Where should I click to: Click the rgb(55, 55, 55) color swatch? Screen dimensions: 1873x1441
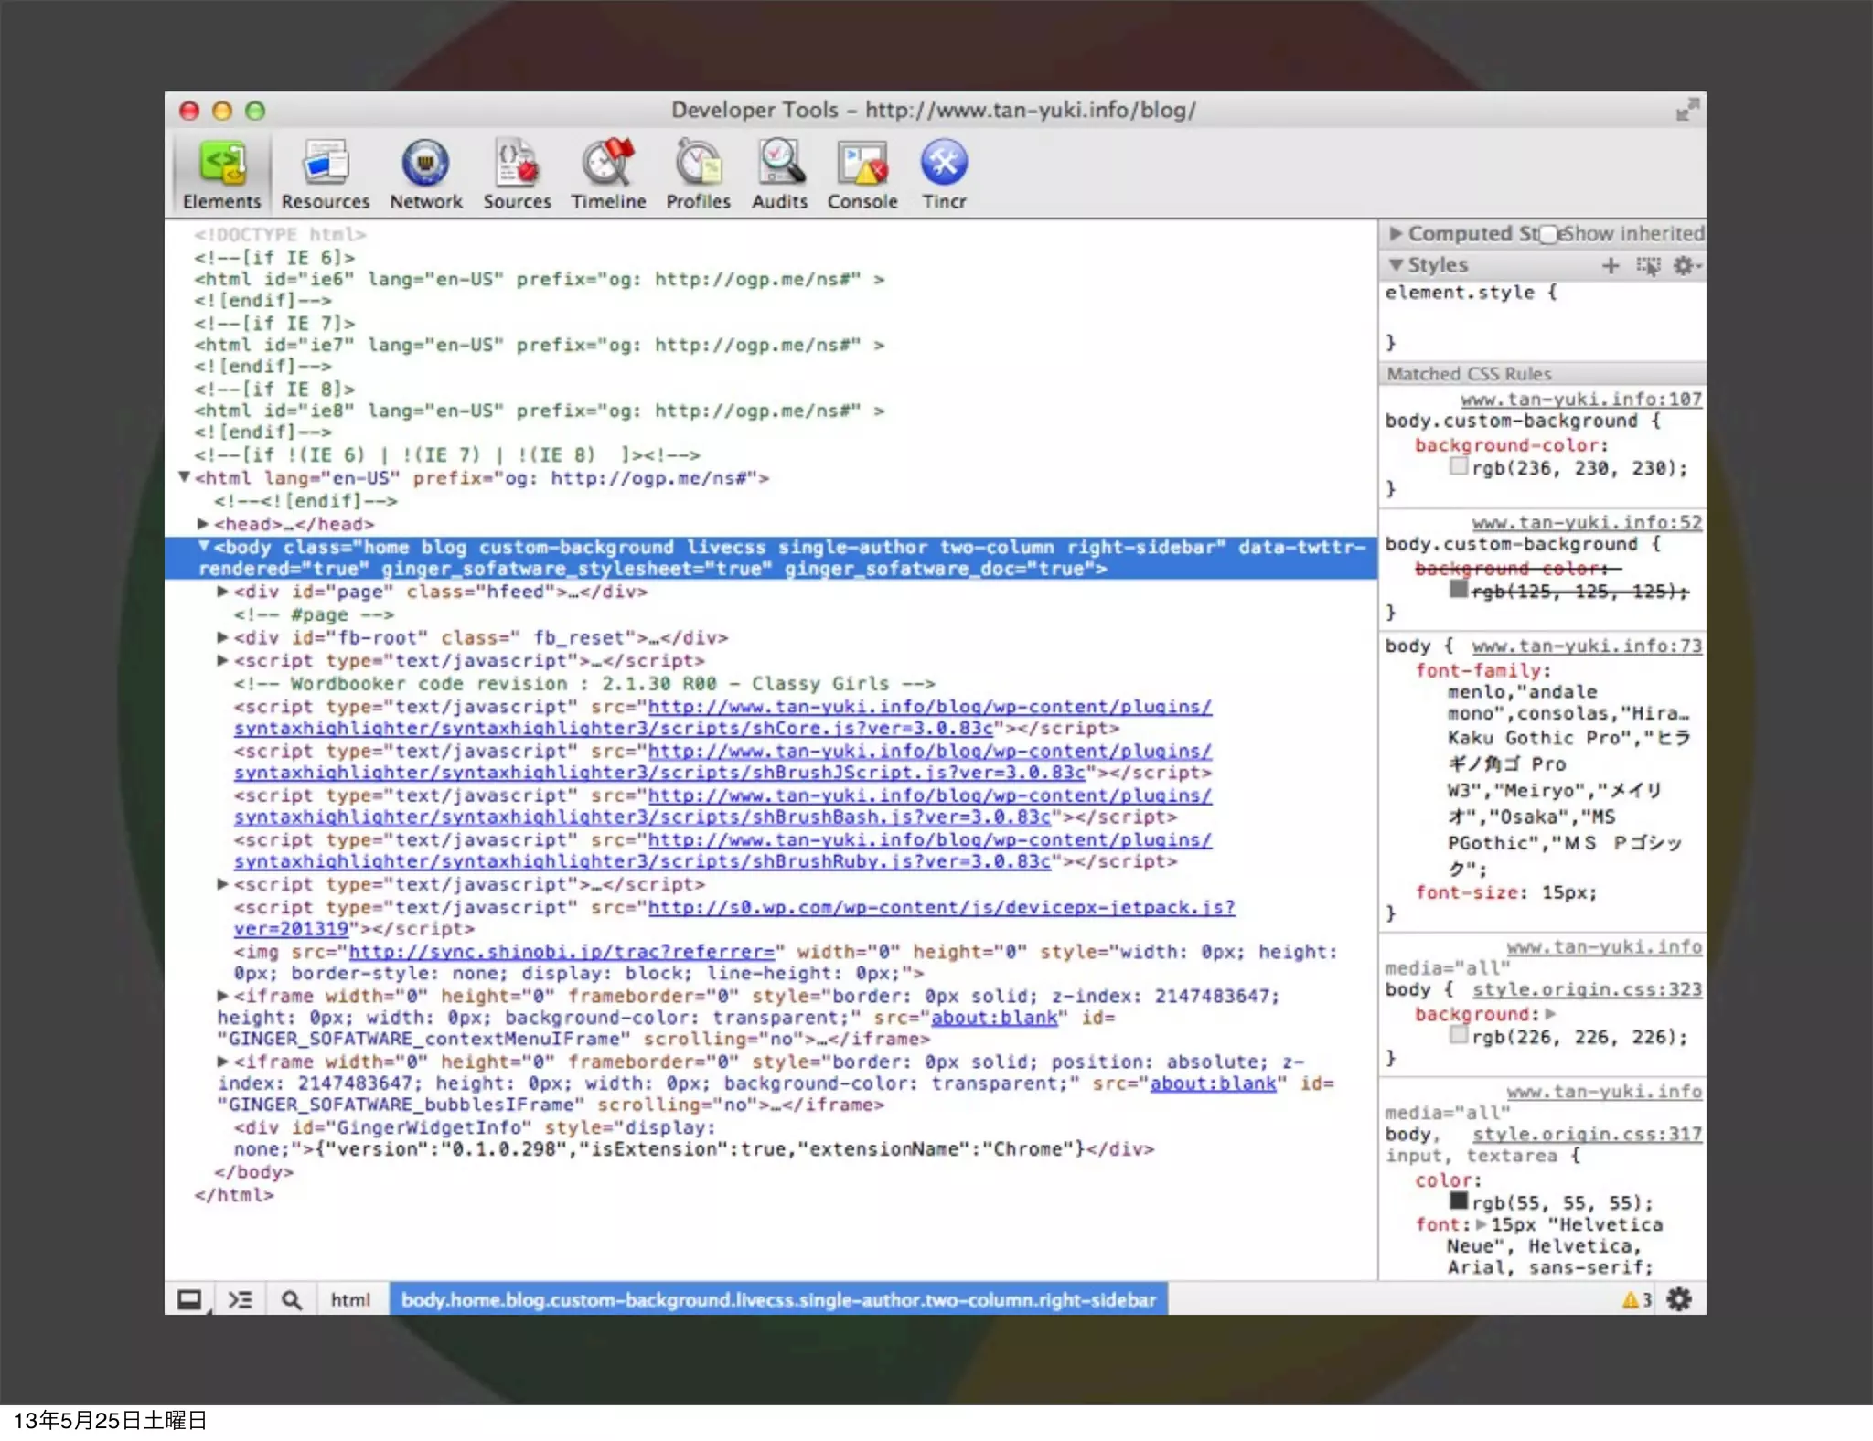click(1459, 1201)
